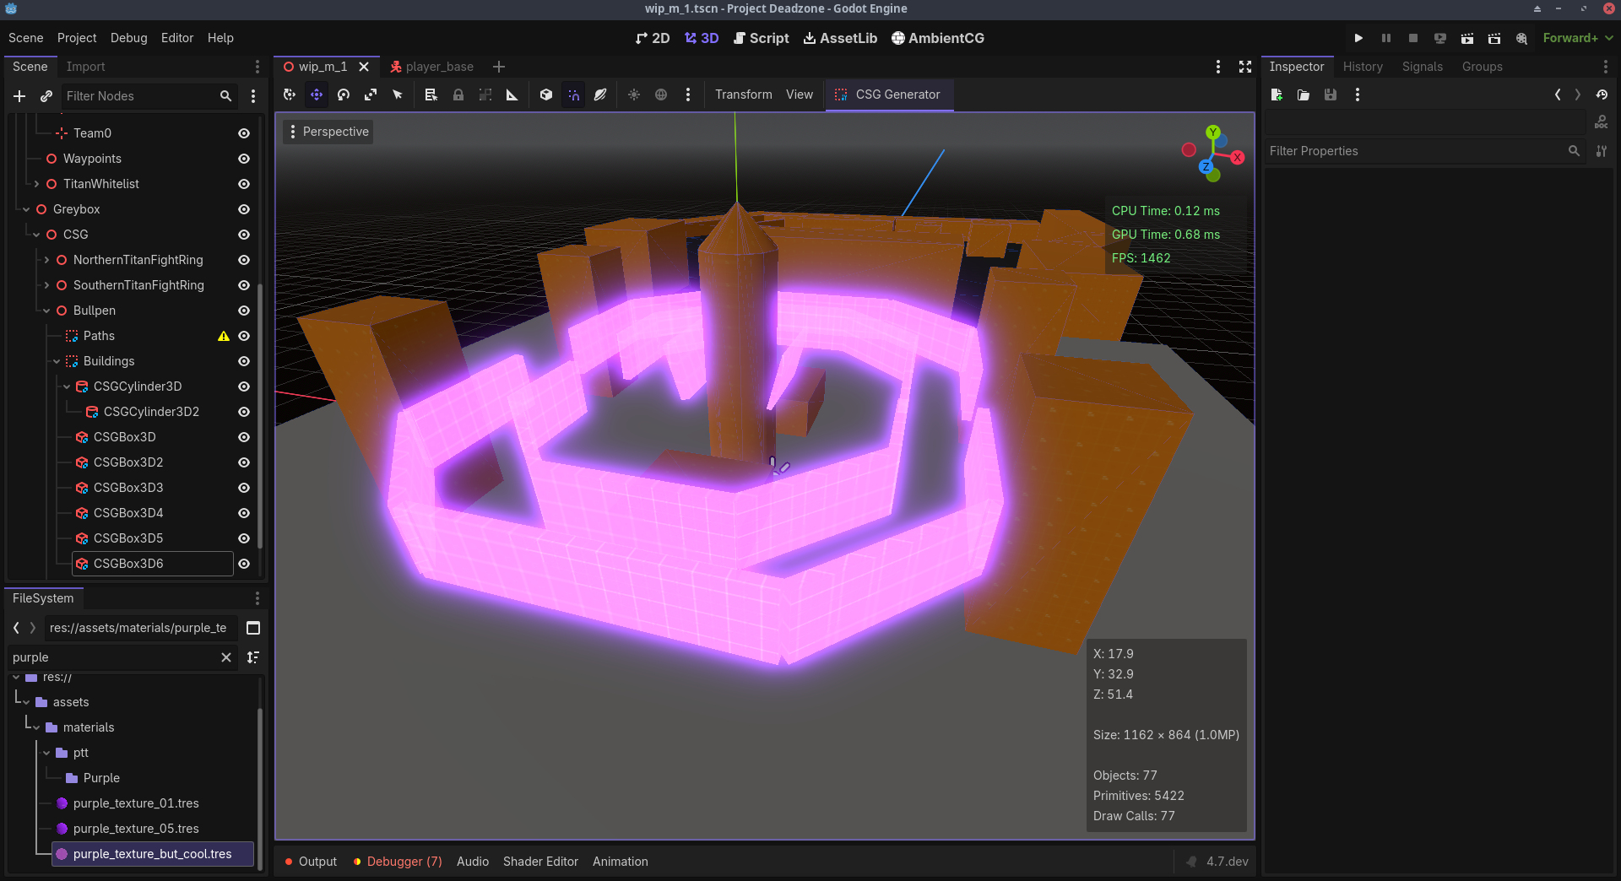Click the Perspective viewport menu button
This screenshot has width=1621, height=881.
328,132
